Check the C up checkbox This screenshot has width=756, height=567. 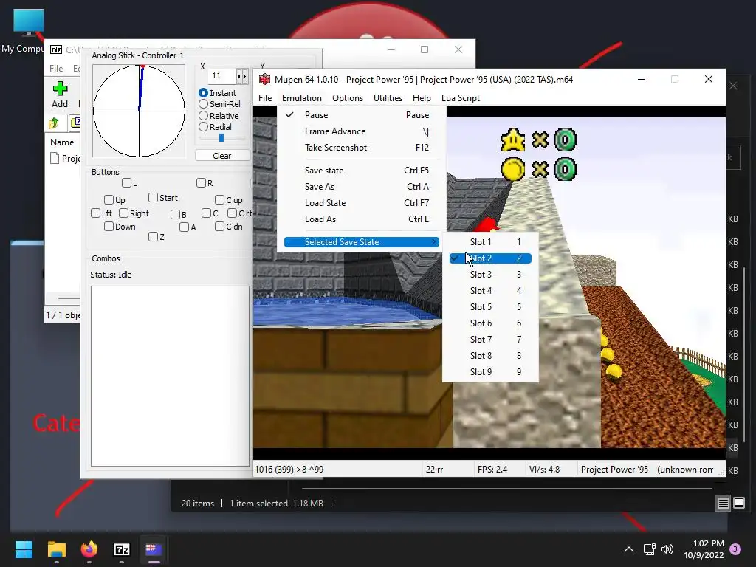point(220,199)
